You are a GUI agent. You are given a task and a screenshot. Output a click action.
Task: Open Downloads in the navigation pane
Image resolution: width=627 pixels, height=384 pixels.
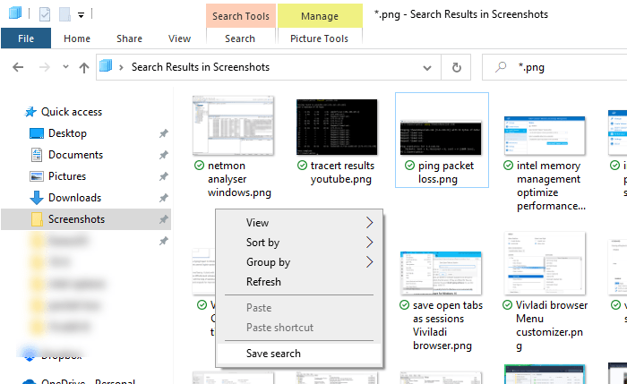pos(74,198)
